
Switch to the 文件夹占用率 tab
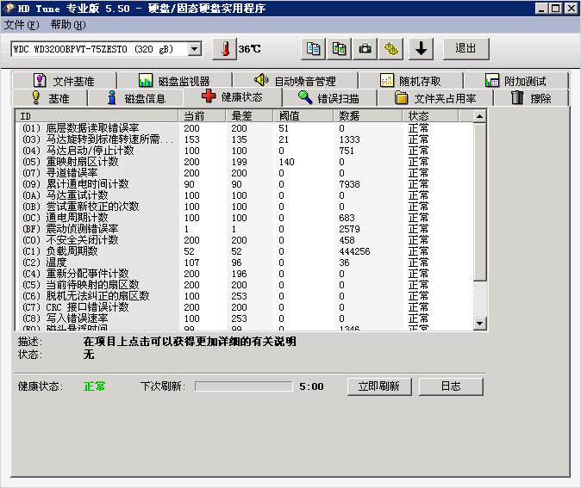point(435,98)
